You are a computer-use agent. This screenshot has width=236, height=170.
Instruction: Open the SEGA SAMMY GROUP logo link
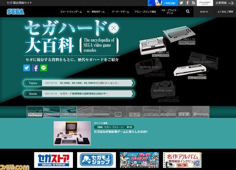(205, 3)
